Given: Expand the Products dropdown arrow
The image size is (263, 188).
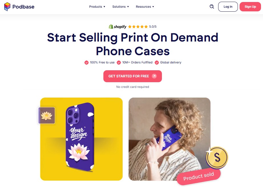Looking at the screenshot, I should (104, 7).
